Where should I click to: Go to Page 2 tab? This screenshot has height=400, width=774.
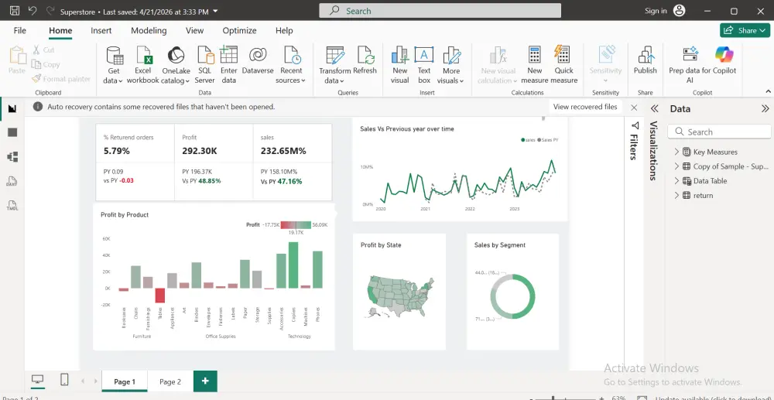pyautogui.click(x=170, y=381)
